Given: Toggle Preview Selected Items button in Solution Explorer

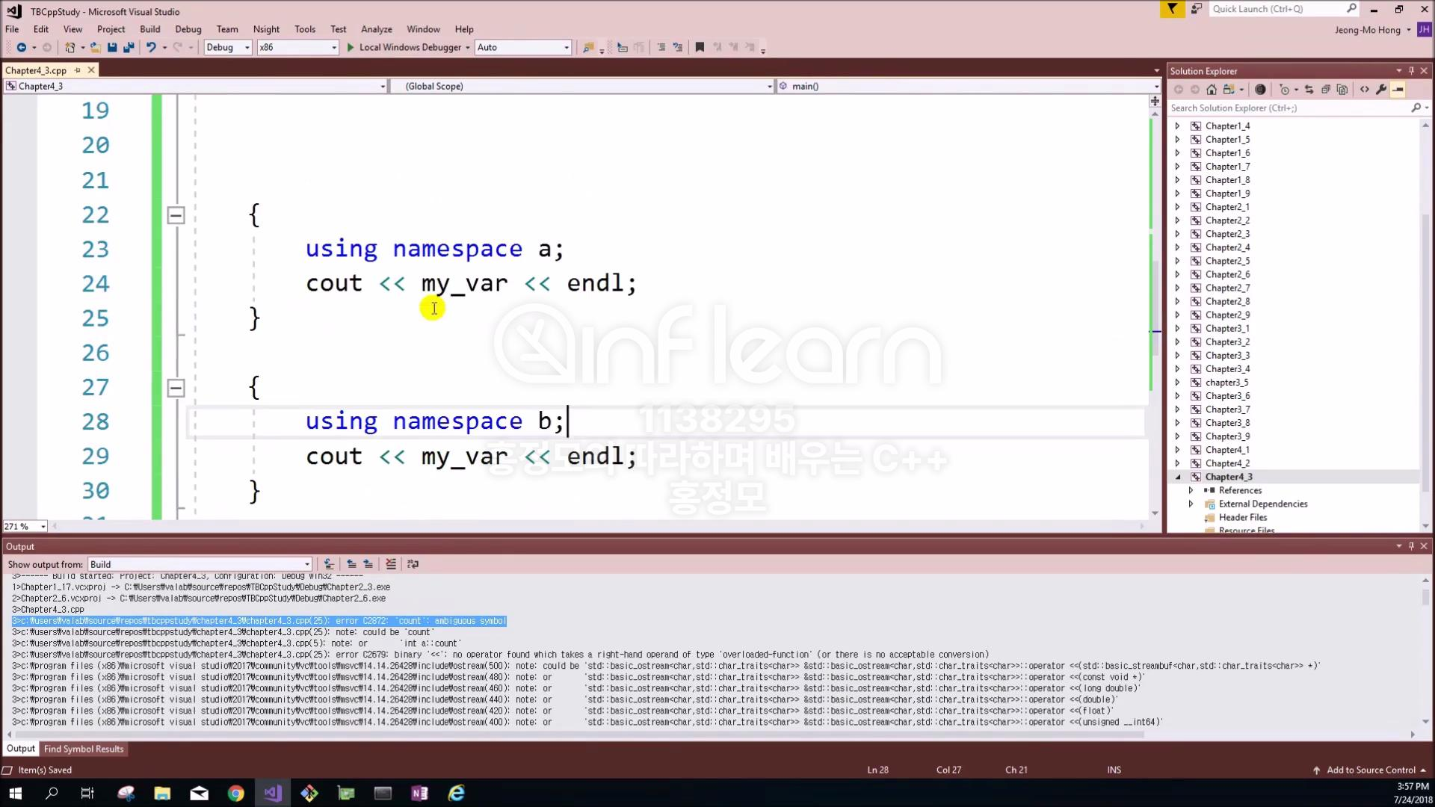Looking at the screenshot, I should (x=1398, y=90).
